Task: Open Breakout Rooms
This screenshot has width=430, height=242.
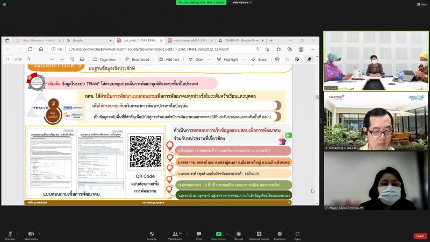Action: (x=259, y=236)
